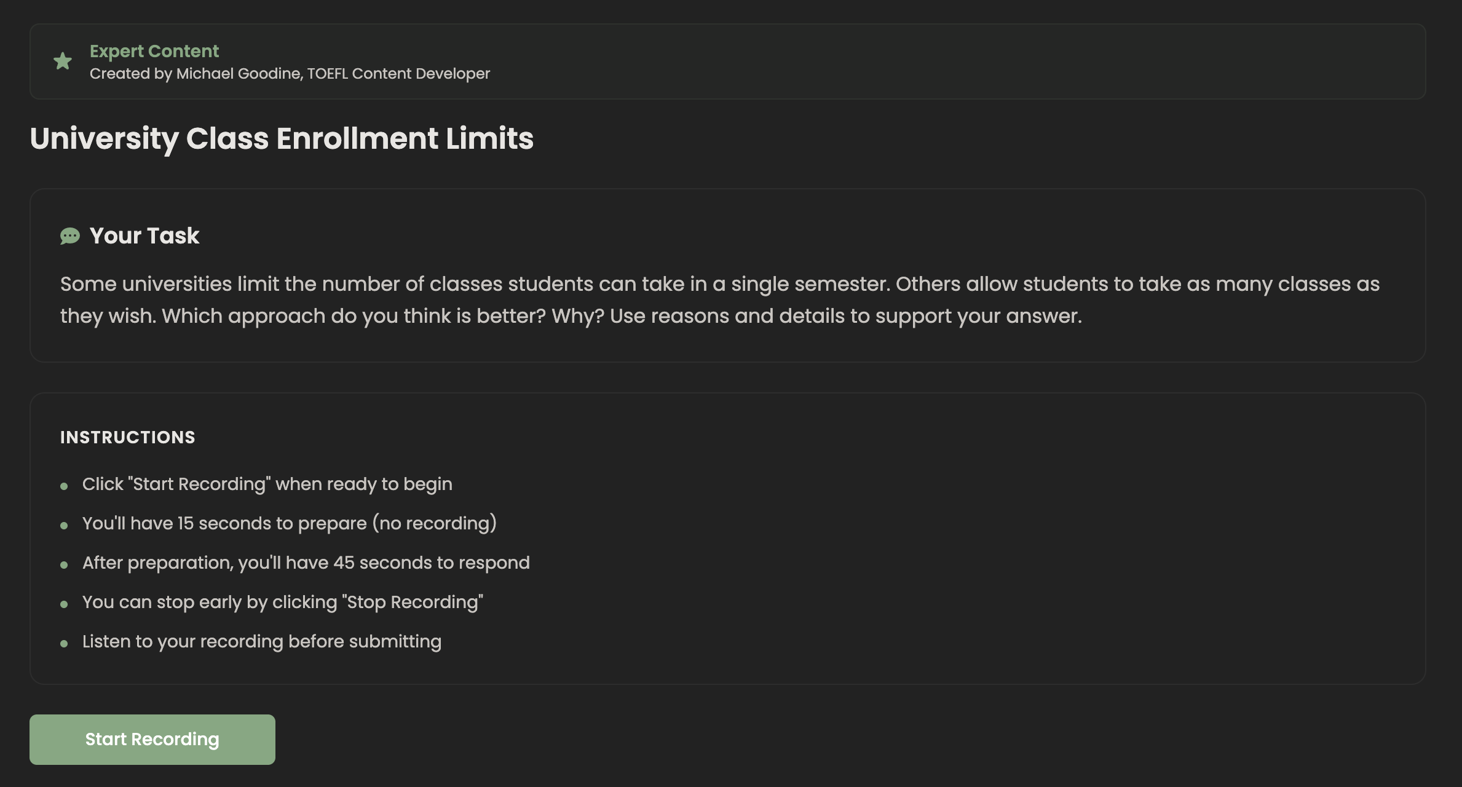Click the 'Stop Recording' instruction line
Screen dimensions: 1462x787
[283, 603]
